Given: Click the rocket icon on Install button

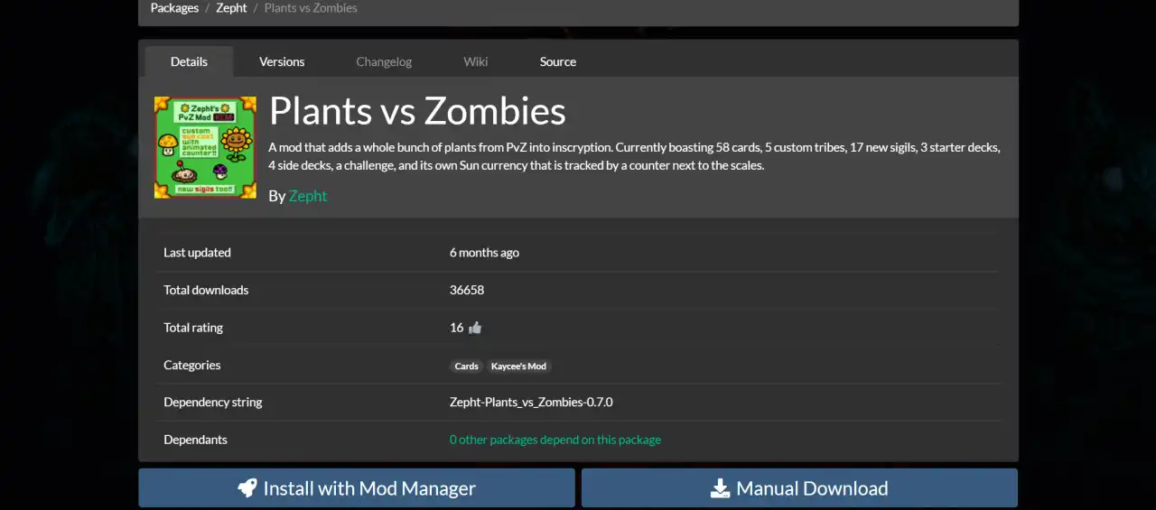Looking at the screenshot, I should [247, 488].
